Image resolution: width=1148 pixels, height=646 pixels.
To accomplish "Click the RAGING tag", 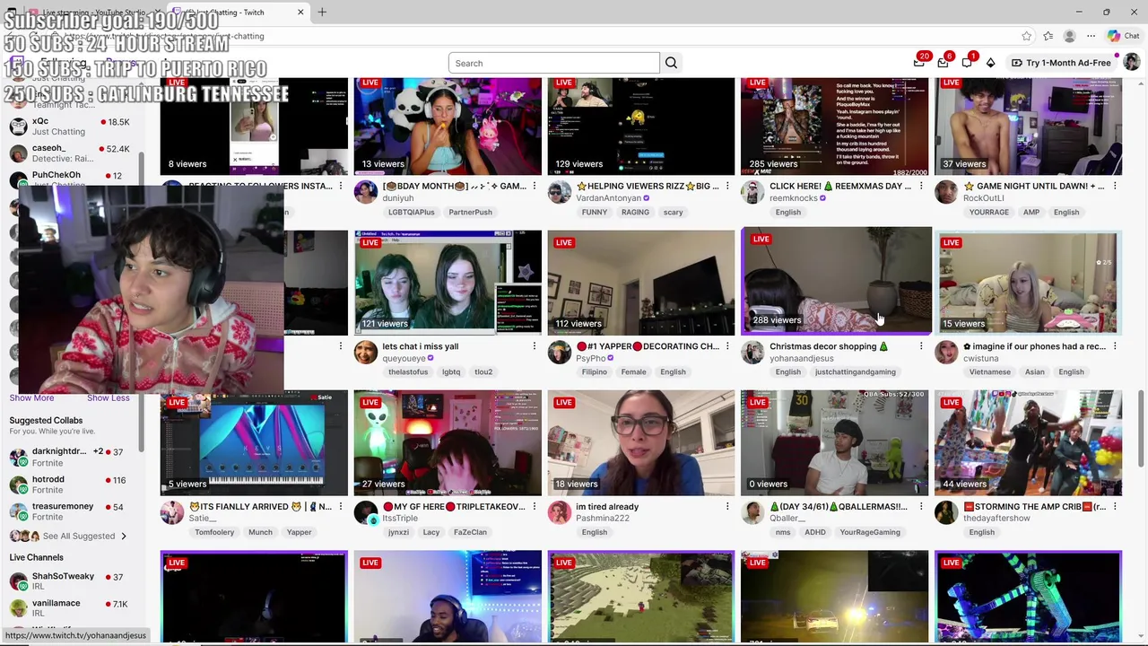I will click(635, 212).
